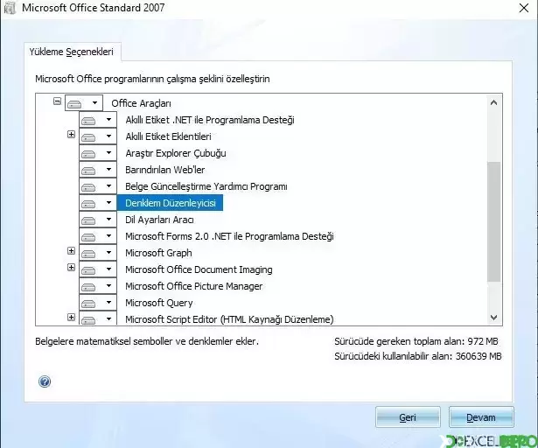Click 'Sürücüdeki kullanılabilir alan: 360639 MB' text
Viewport: 538px width, 448px height.
coord(418,356)
